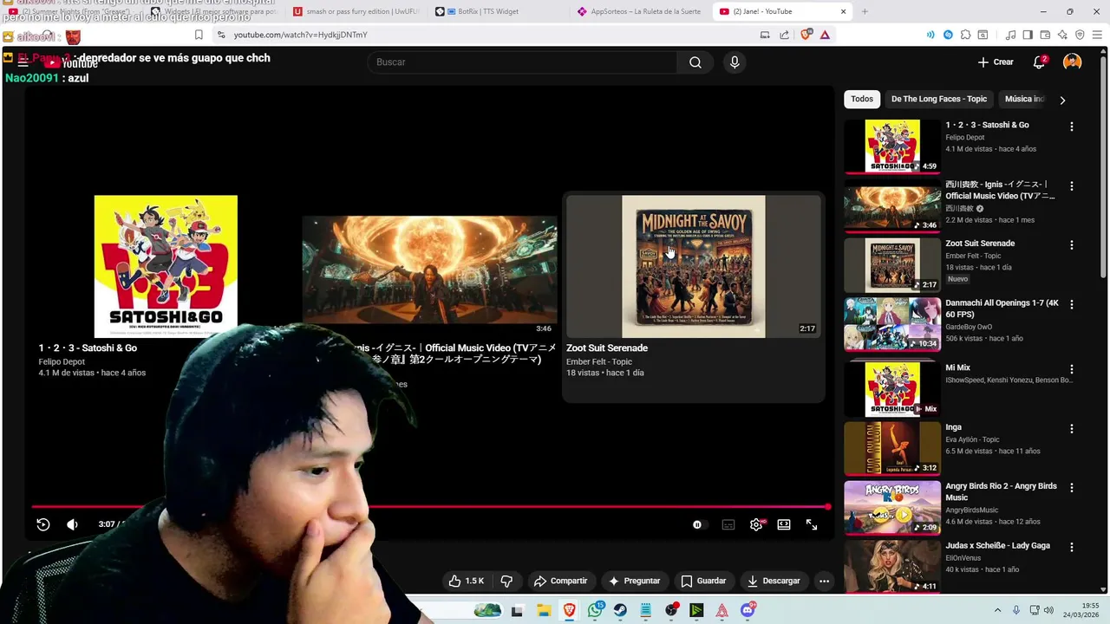Open the Brave VPN shield icon
Image resolution: width=1110 pixels, height=624 pixels.
tap(1080, 35)
